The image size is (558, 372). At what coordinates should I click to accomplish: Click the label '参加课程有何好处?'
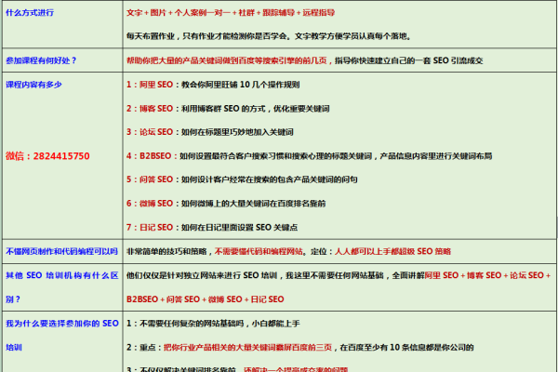[x=41, y=60]
